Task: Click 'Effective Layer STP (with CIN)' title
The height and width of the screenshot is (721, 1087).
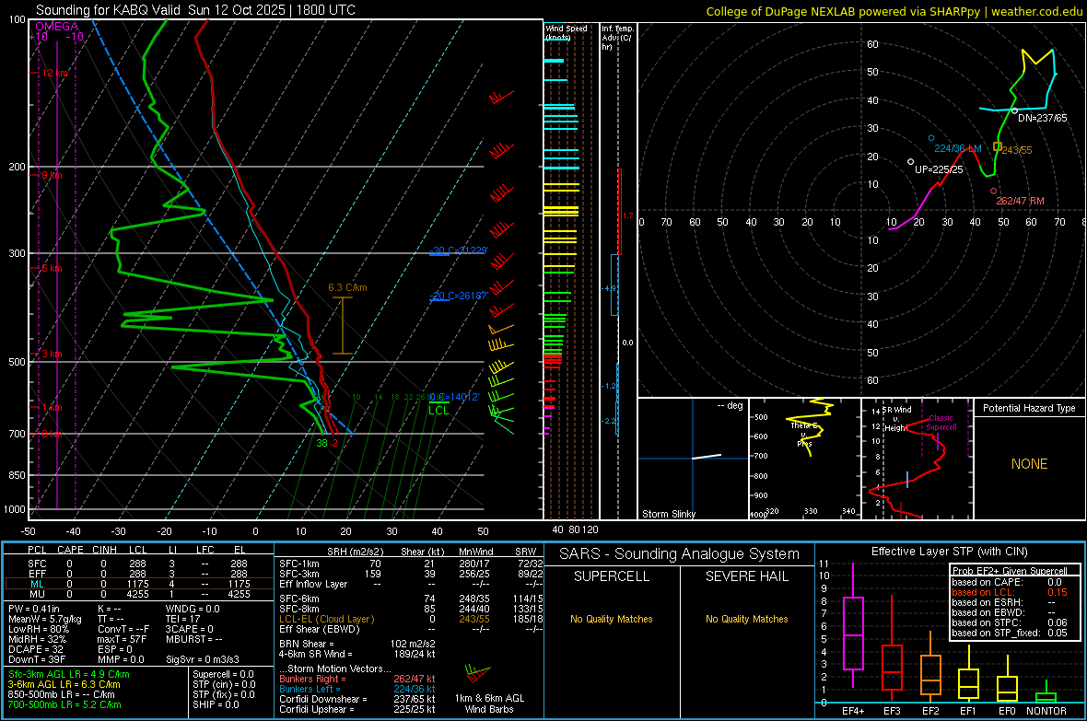Action: click(949, 552)
